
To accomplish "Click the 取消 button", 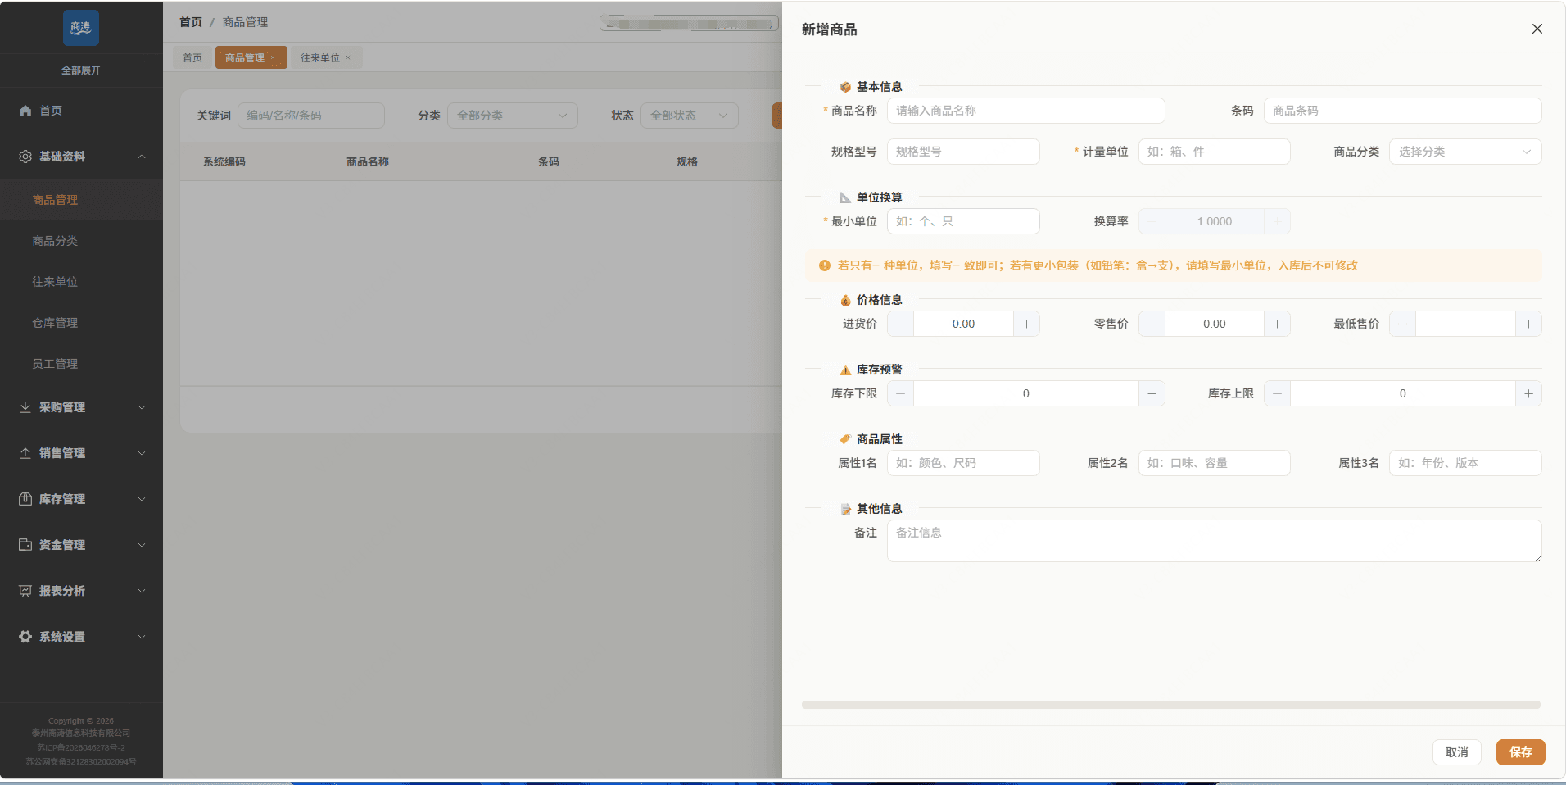I will pos(1456,752).
